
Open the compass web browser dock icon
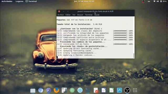coord(49,90)
